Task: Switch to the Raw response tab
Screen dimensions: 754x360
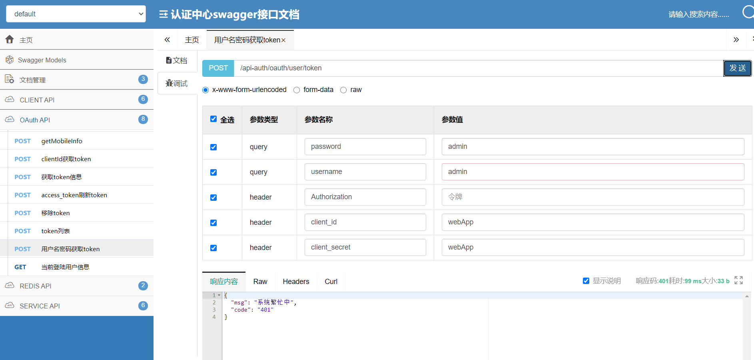Action: click(x=260, y=282)
